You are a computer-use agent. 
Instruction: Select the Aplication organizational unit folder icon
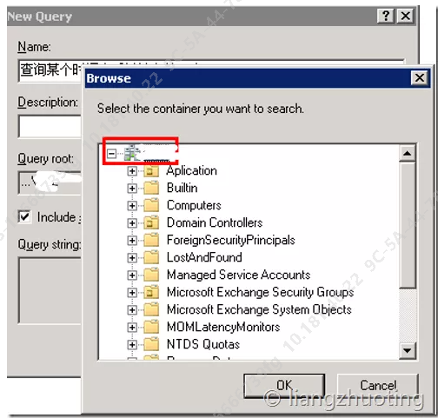point(151,171)
